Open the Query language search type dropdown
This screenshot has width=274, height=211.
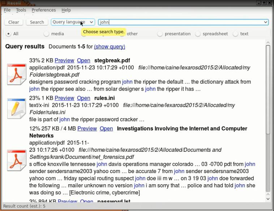(73, 22)
